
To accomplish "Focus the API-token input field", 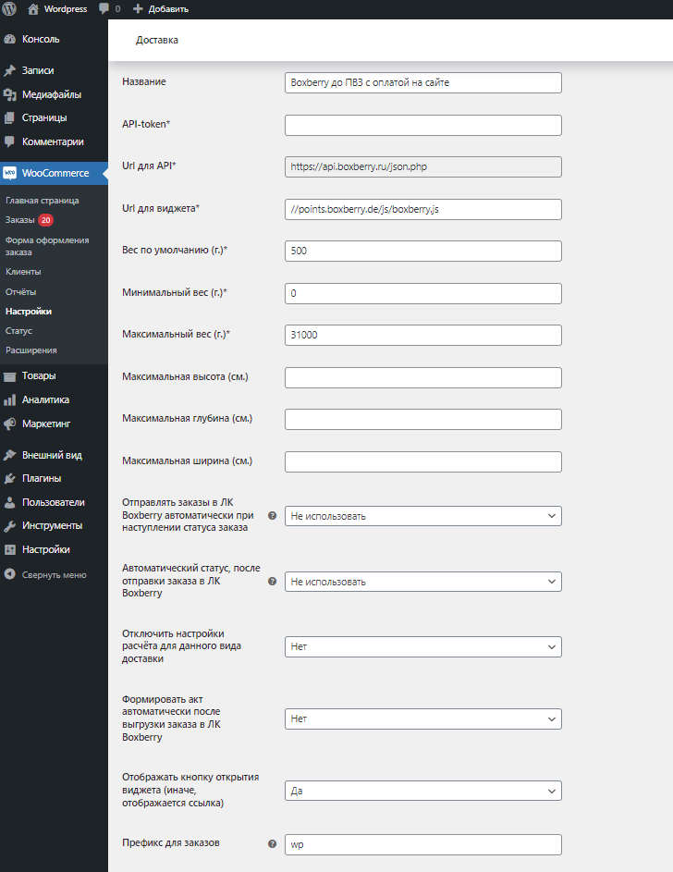I will (422, 125).
